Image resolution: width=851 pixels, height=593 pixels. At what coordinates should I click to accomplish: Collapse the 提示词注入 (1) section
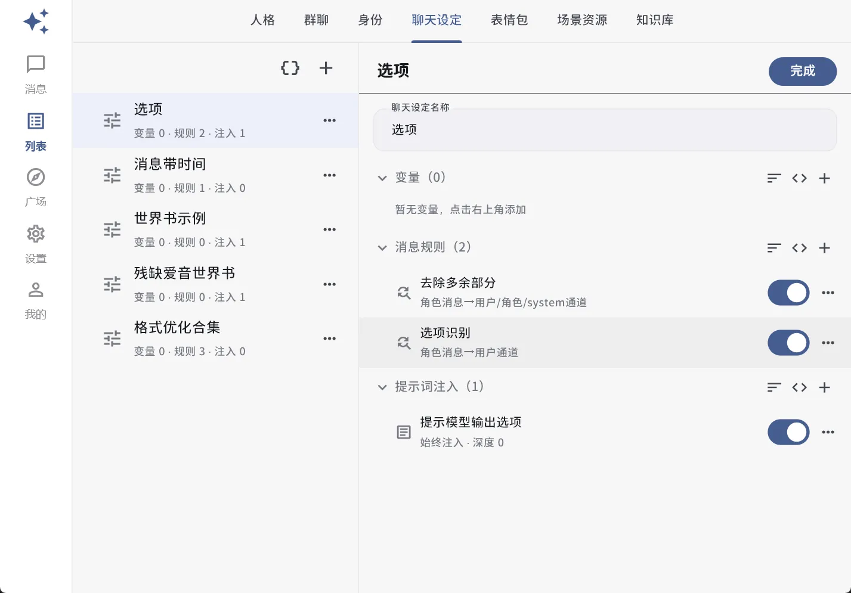pos(382,387)
